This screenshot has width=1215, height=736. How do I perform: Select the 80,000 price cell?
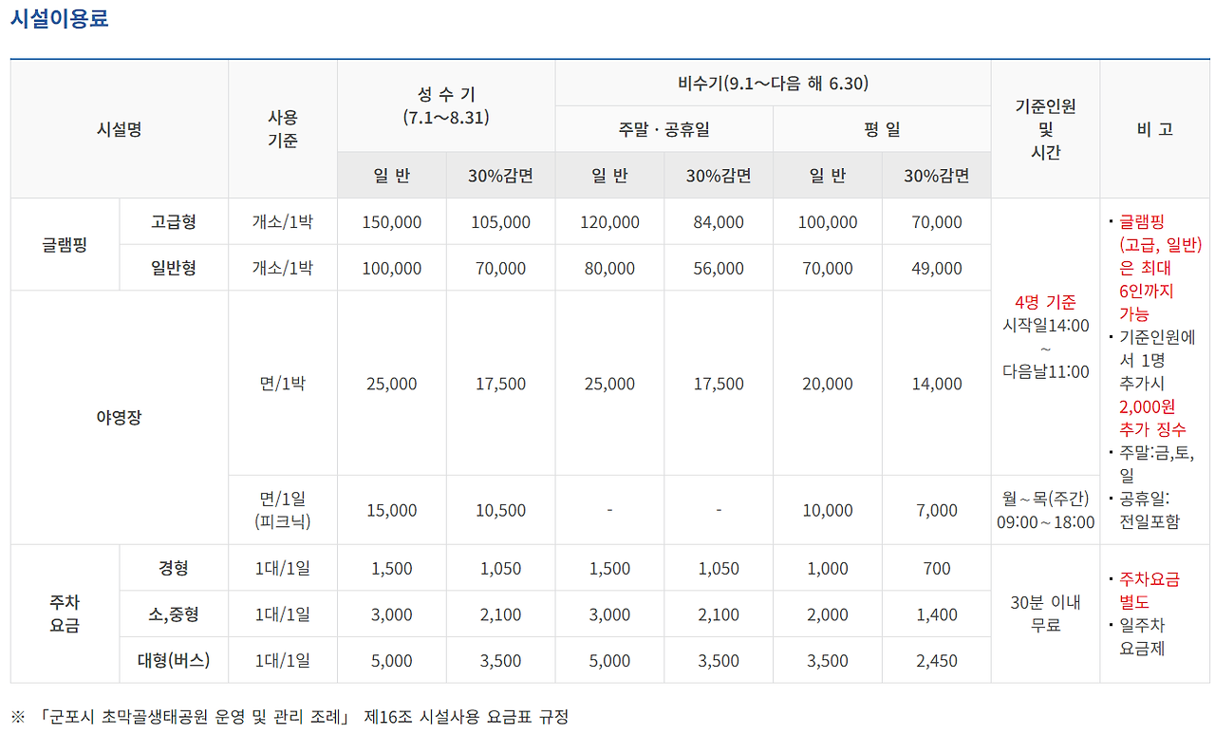609,268
